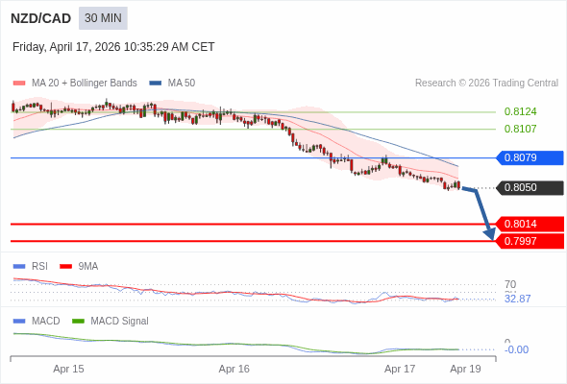Click the 0.8107 resistance level label
Image resolution: width=567 pixels, height=384 pixels.
click(x=520, y=129)
